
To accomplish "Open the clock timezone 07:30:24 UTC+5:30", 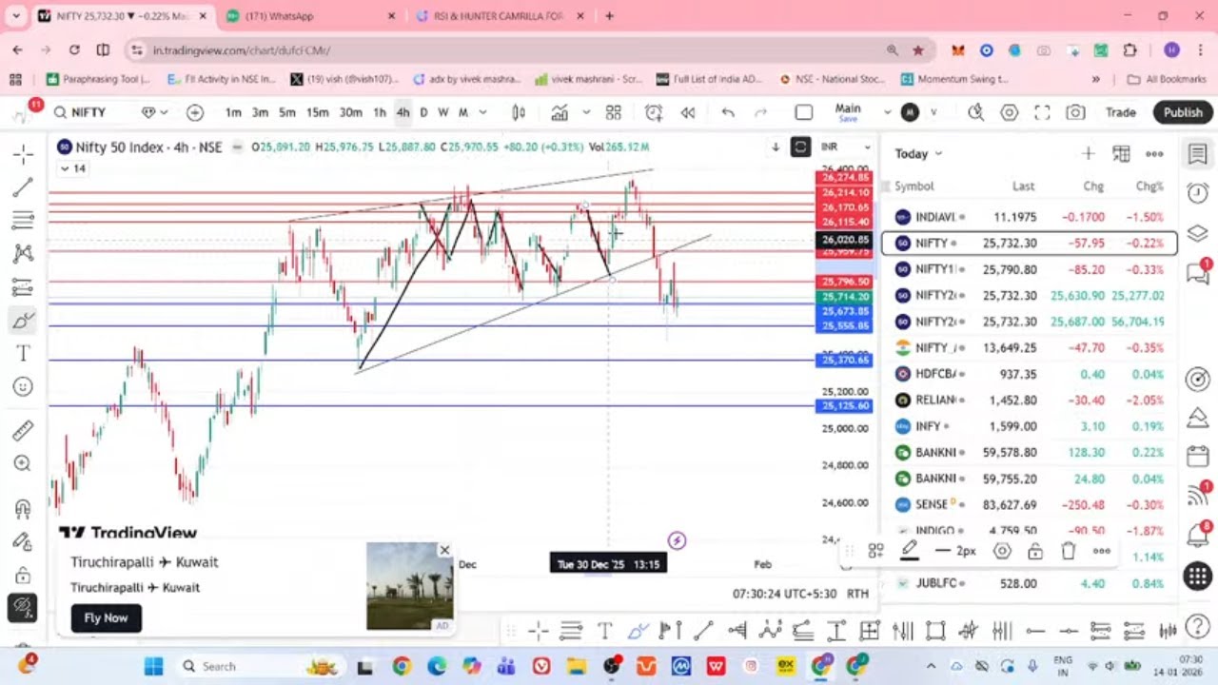I will (784, 593).
